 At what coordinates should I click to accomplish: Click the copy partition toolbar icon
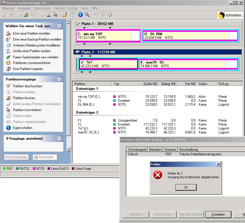click(x=11, y=15)
